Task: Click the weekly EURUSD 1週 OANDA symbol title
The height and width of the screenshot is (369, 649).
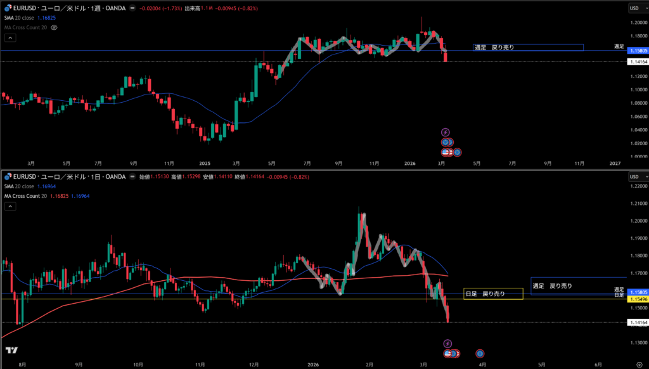Action: click(x=67, y=8)
